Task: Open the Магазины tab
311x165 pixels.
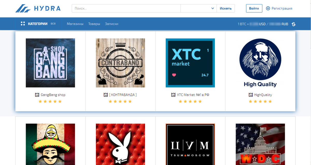Action: point(75,24)
